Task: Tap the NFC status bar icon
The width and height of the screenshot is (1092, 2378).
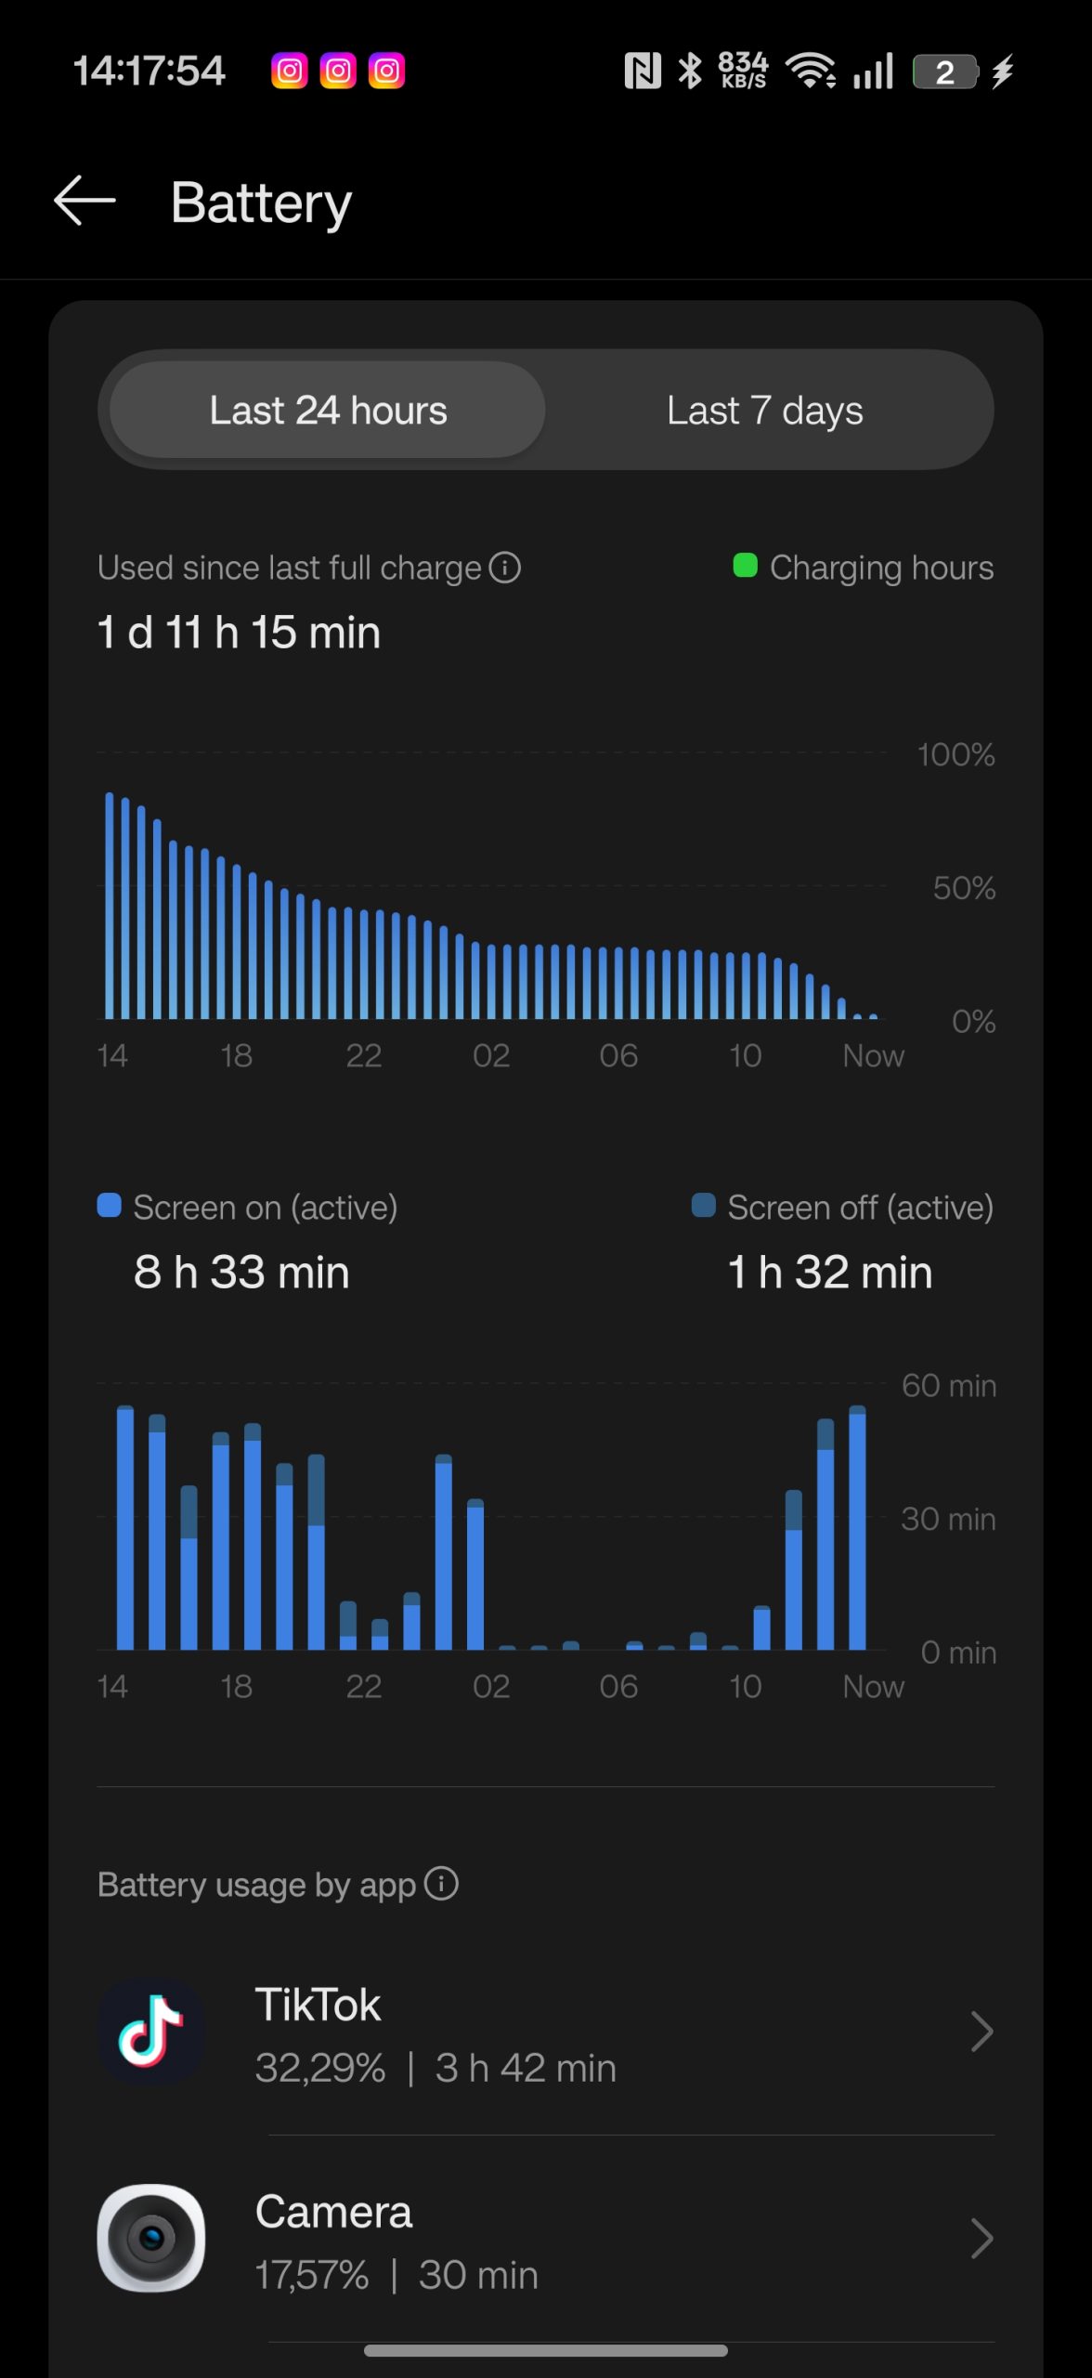Action: pyautogui.click(x=643, y=71)
